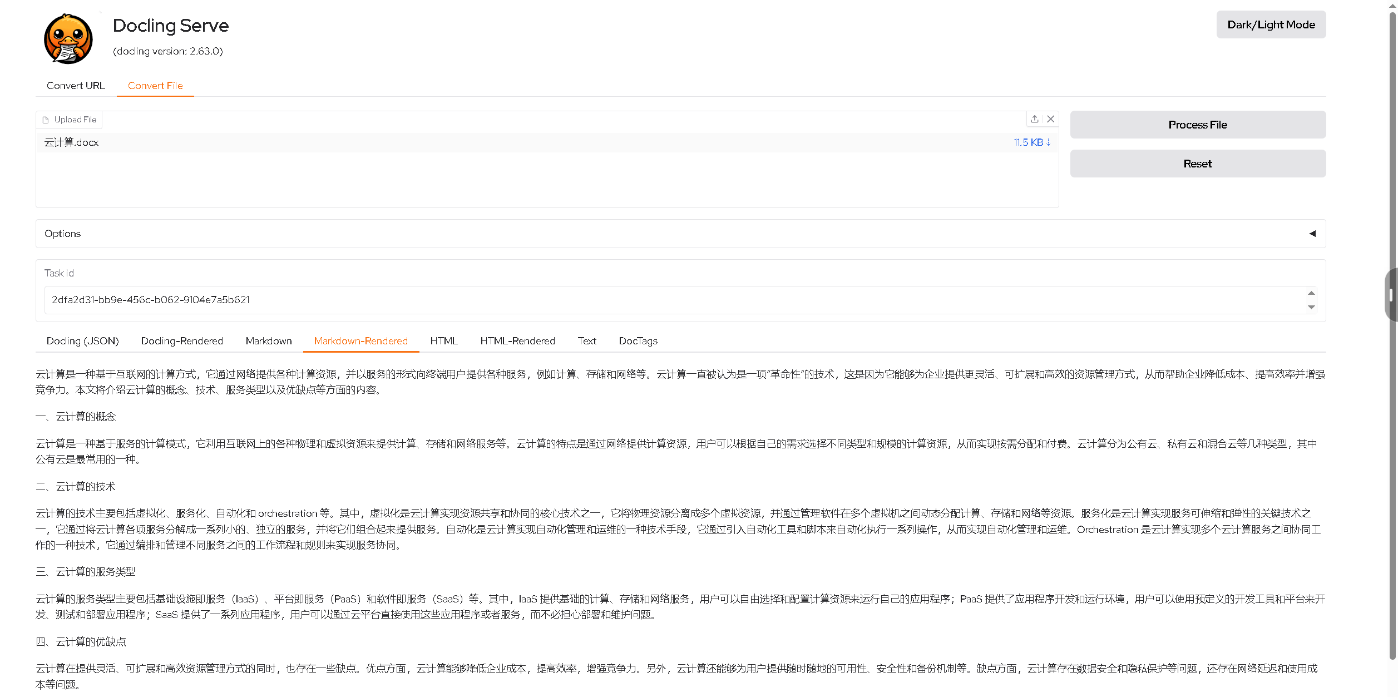Select the Convert File tab
This screenshot has width=1398, height=697.
(x=155, y=85)
